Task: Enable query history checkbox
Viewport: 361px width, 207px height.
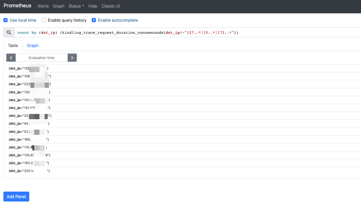Action: pos(44,20)
